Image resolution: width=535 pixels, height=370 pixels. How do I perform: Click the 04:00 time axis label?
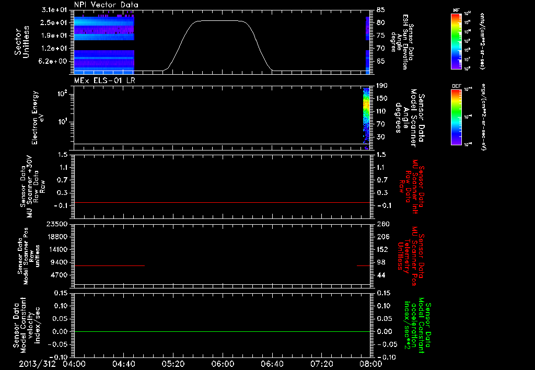(x=74, y=364)
